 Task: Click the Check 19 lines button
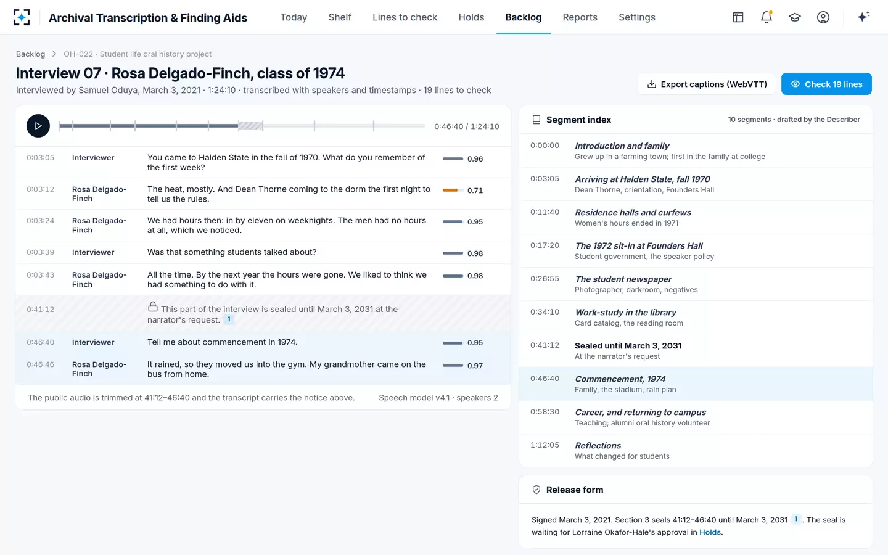point(826,84)
